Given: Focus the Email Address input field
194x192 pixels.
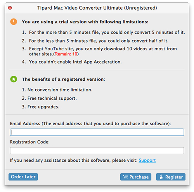Looking at the screenshot, I should pos(97,132).
